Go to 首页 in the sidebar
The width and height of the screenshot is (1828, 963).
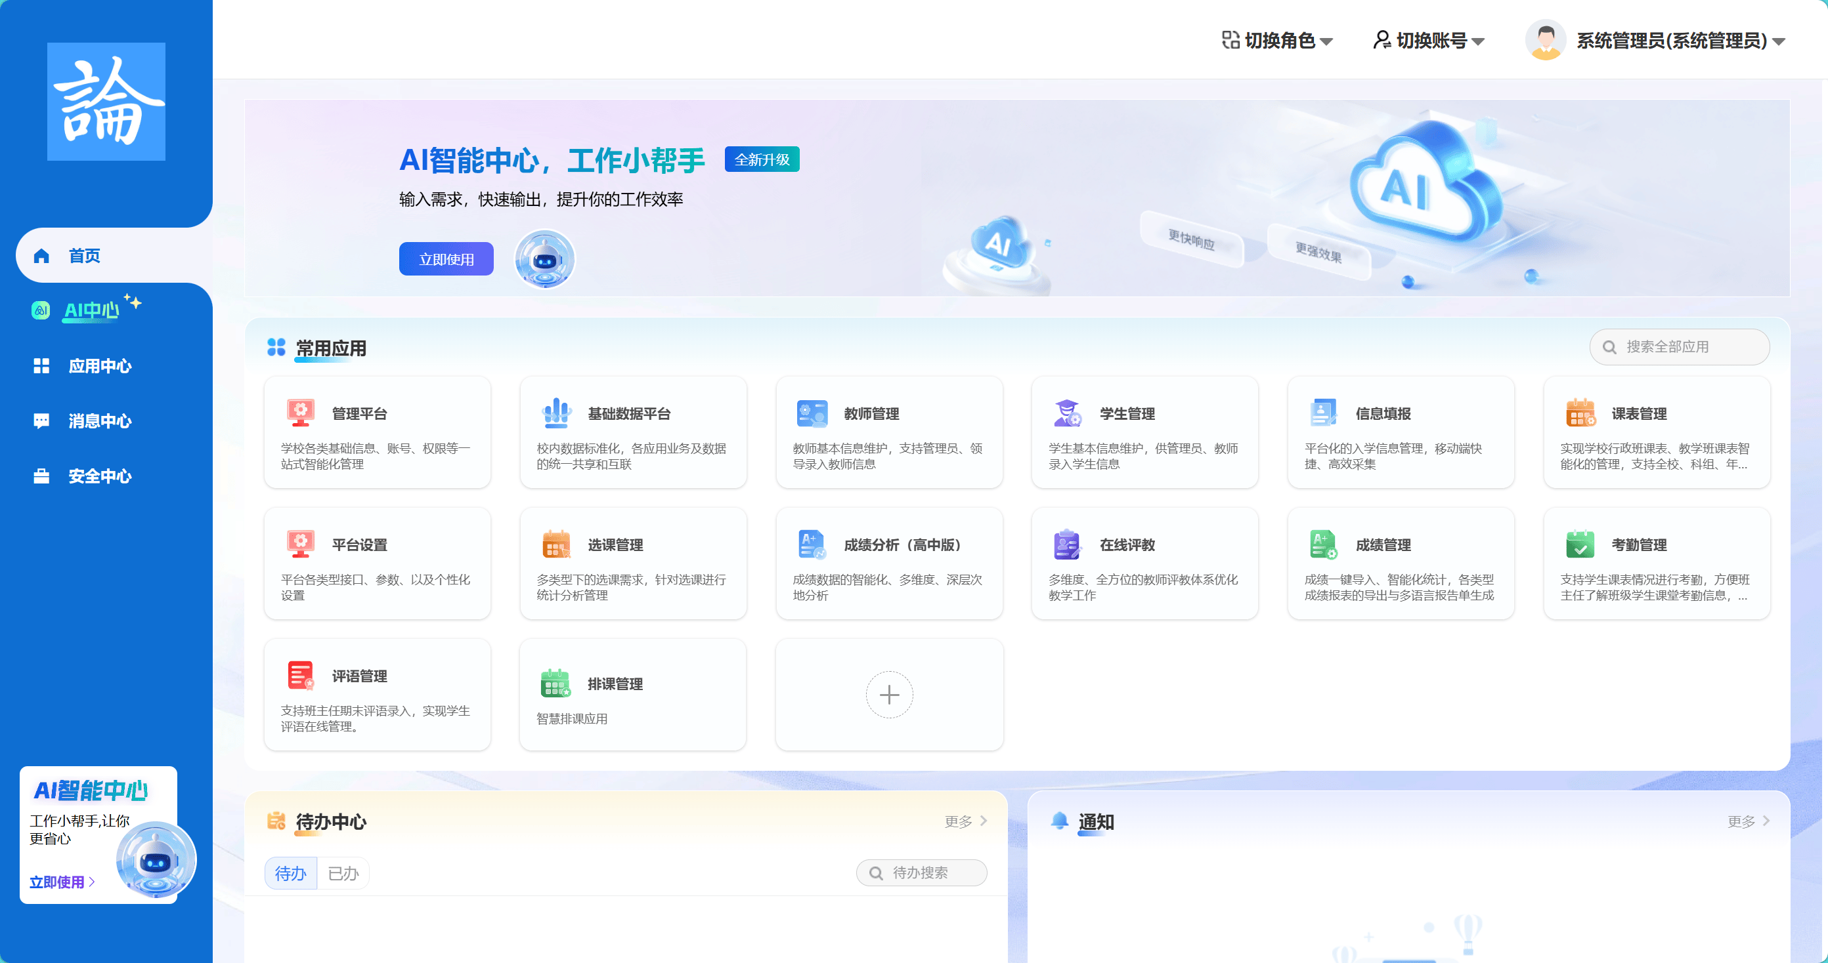[114, 255]
